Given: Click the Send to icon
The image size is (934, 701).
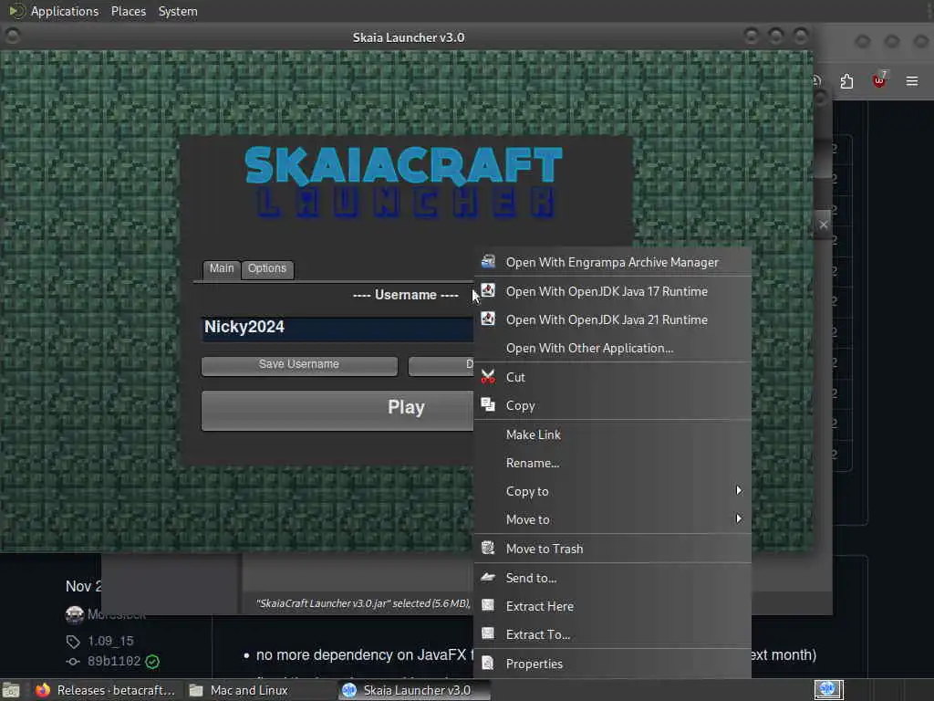Looking at the screenshot, I should (488, 577).
